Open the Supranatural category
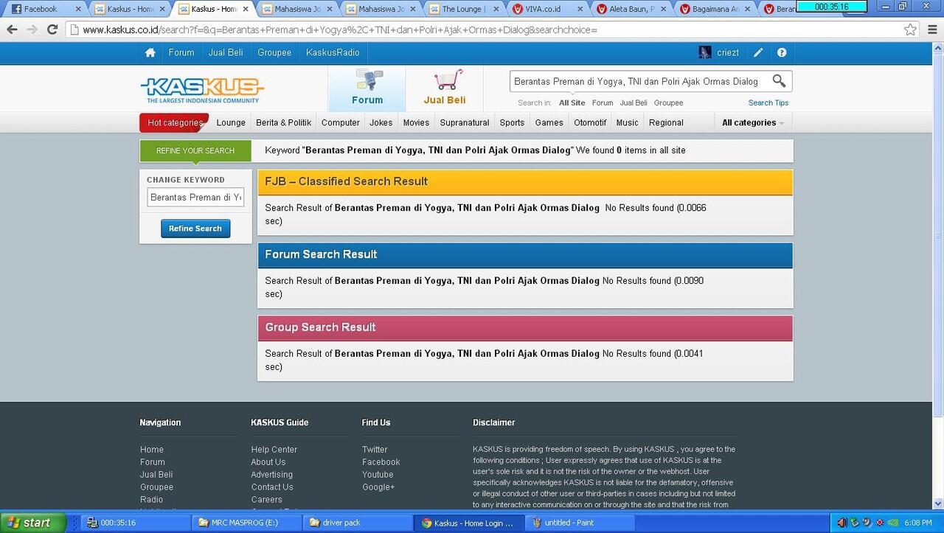The width and height of the screenshot is (944, 533). tap(465, 123)
